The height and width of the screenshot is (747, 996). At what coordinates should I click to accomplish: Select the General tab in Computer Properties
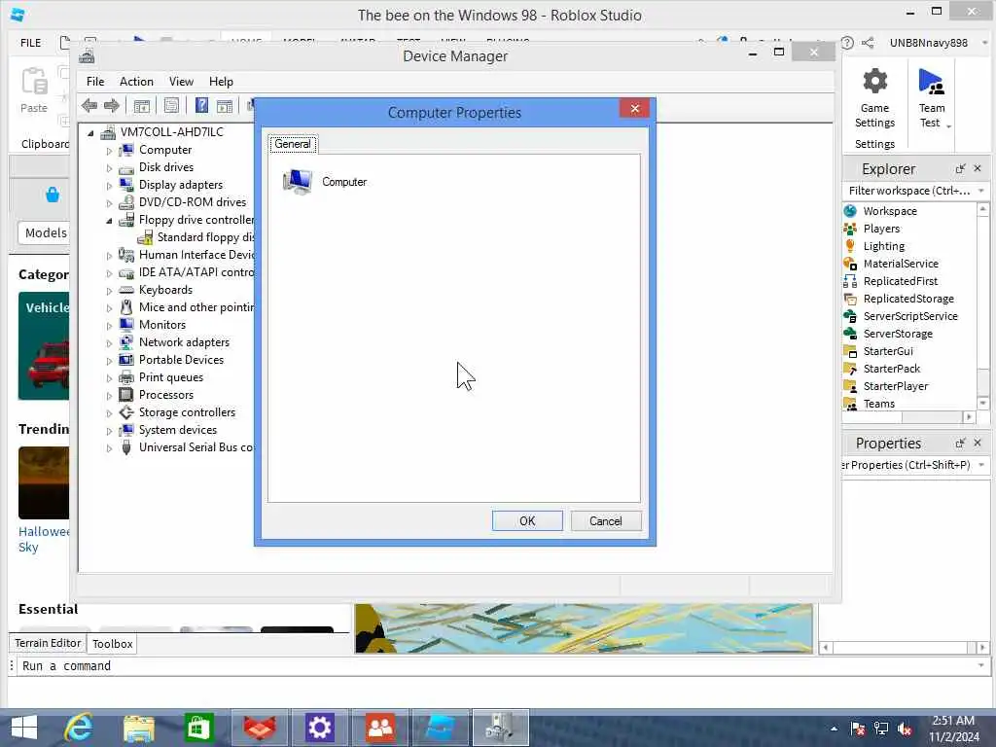click(x=293, y=144)
